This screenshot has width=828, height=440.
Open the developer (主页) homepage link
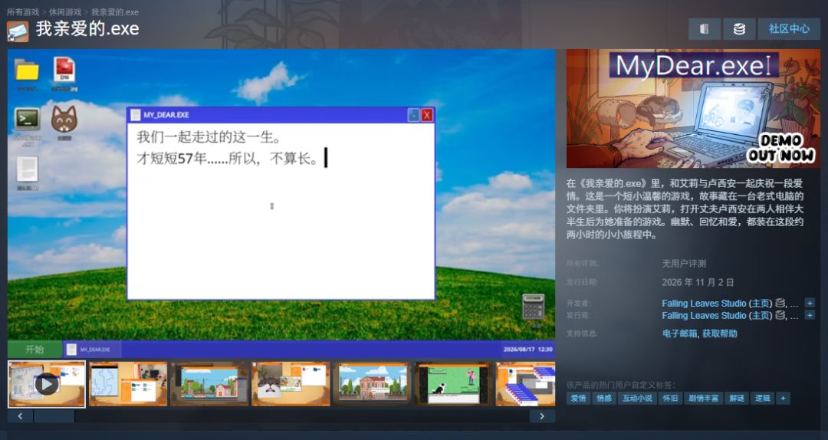click(x=761, y=304)
